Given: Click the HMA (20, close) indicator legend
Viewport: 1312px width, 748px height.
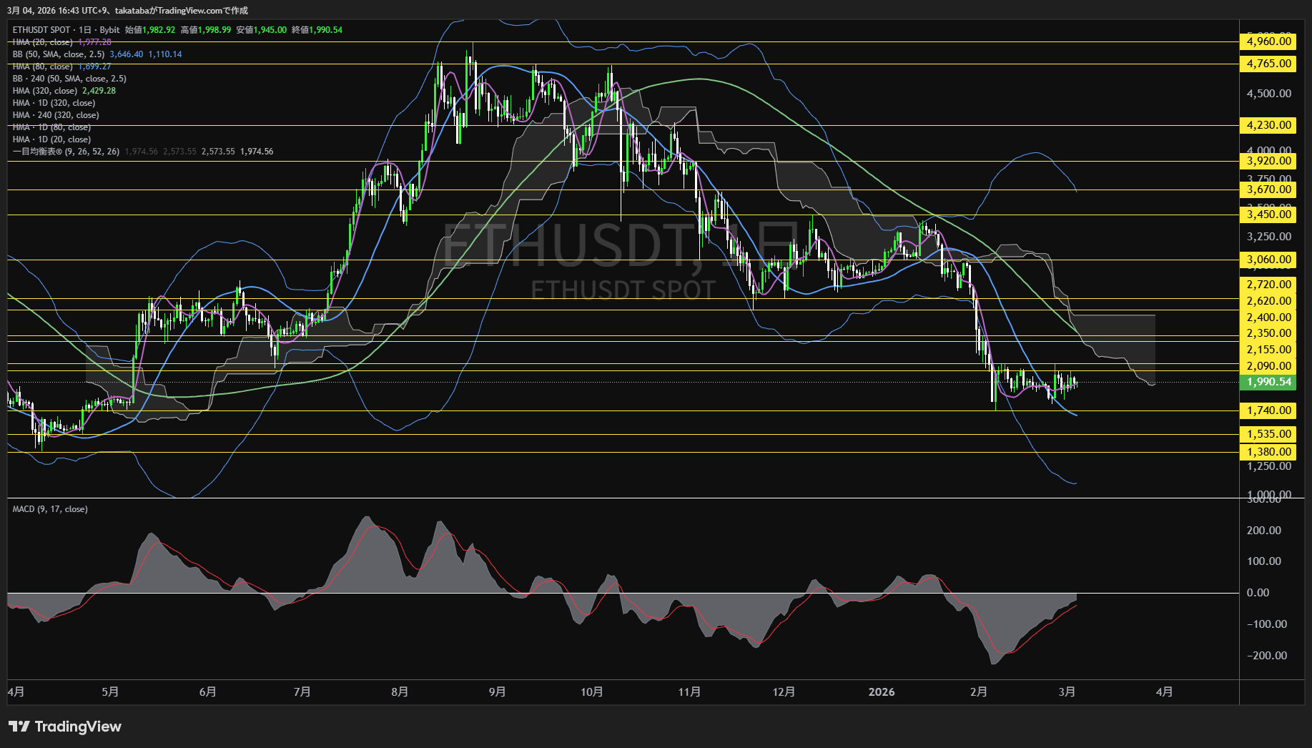Looking at the screenshot, I should pyautogui.click(x=43, y=42).
